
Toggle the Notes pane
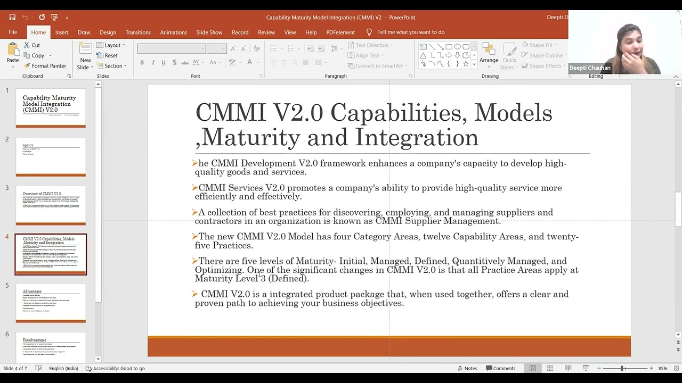pyautogui.click(x=467, y=368)
